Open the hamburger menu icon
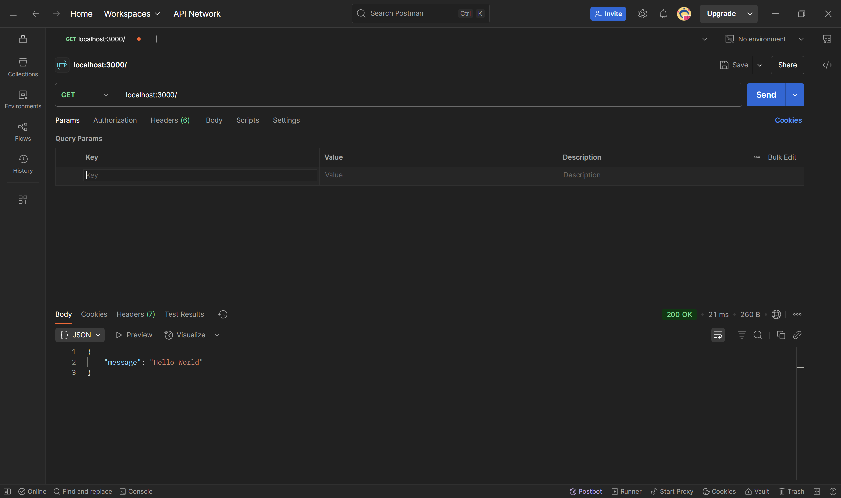The image size is (841, 498). pyautogui.click(x=13, y=14)
